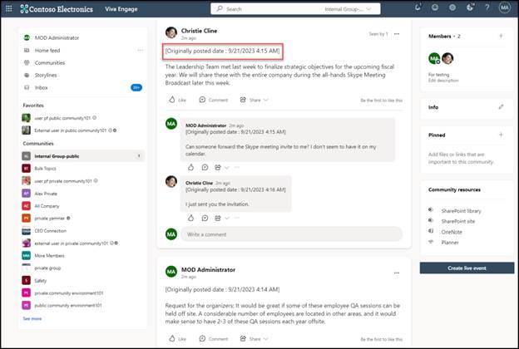Open Inbox in left navigation

tap(41, 87)
